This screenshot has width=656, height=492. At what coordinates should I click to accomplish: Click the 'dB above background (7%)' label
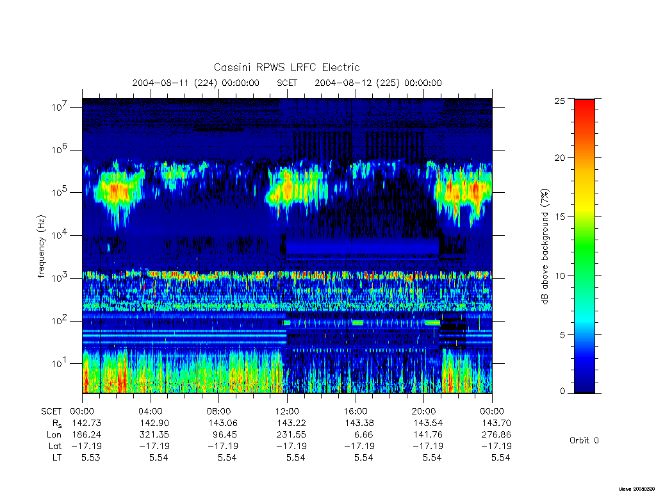pyautogui.click(x=545, y=247)
